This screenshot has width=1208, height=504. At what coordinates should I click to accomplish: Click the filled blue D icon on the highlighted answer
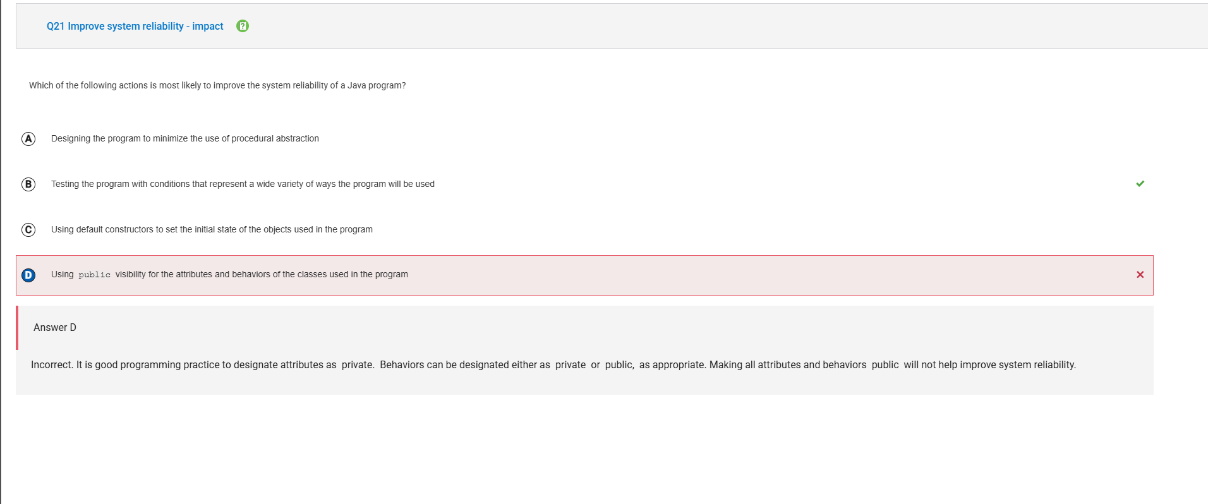pos(28,275)
